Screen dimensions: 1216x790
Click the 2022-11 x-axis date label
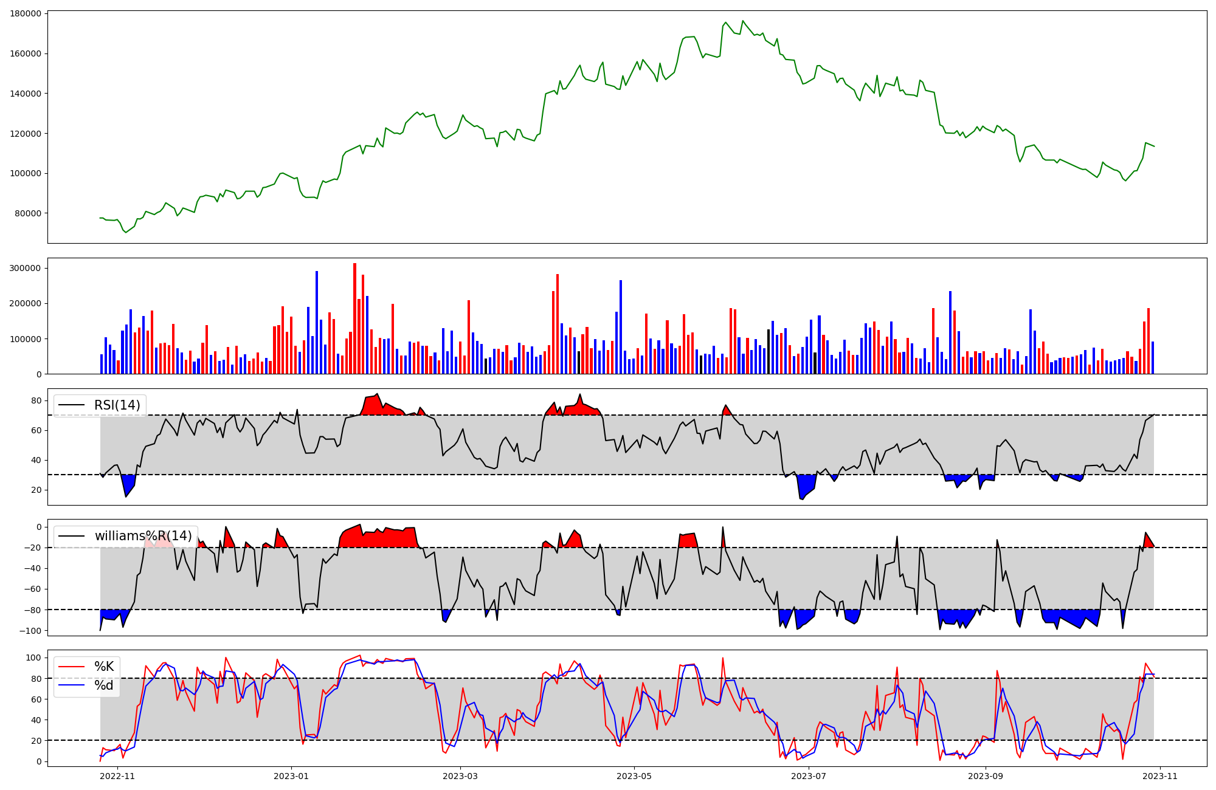pos(117,776)
